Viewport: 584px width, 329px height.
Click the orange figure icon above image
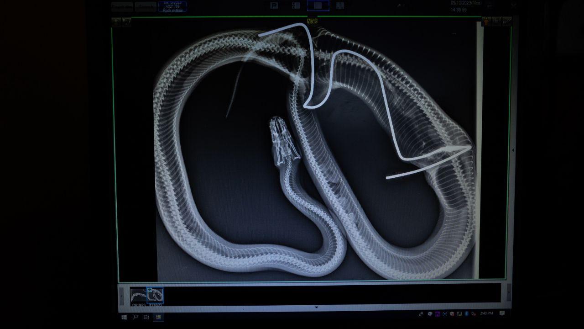pos(486,21)
